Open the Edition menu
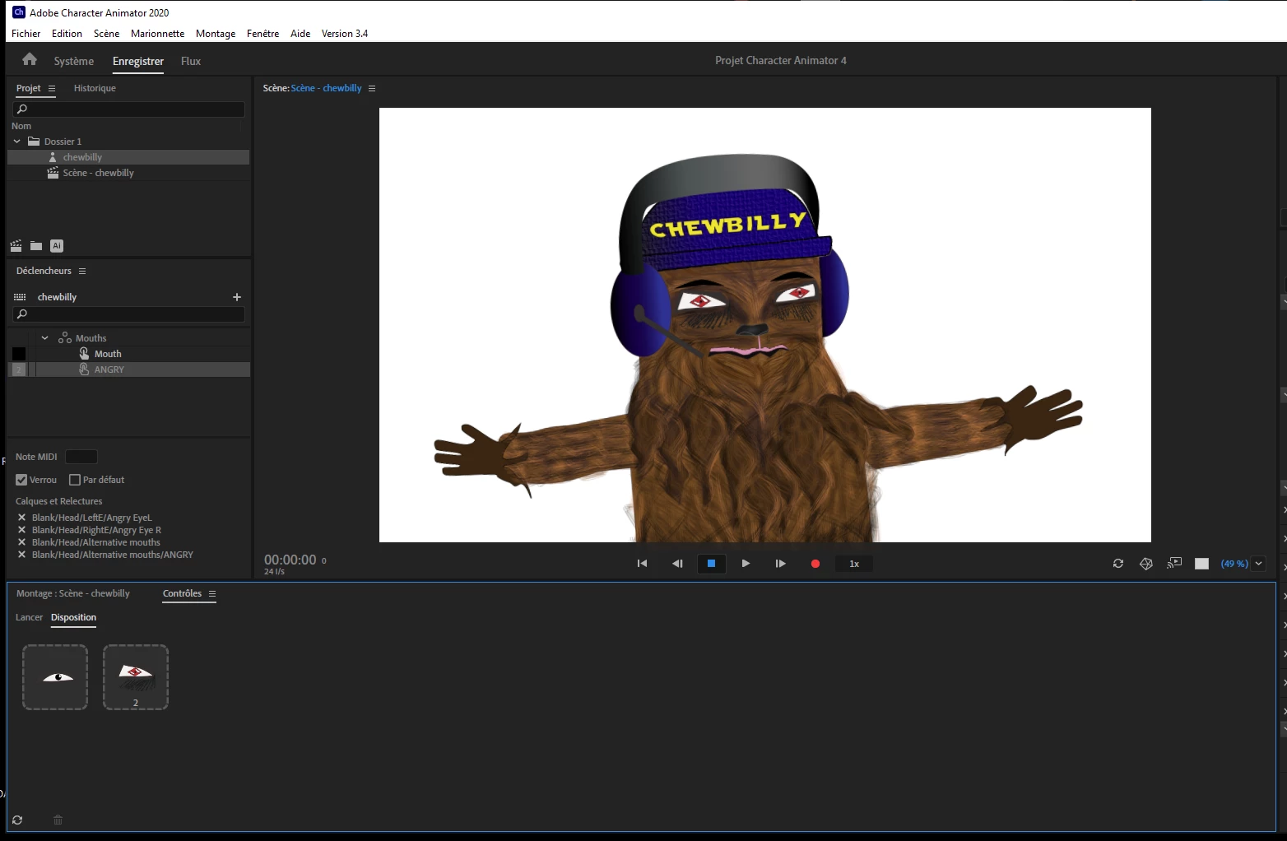This screenshot has height=841, width=1287. tap(67, 34)
